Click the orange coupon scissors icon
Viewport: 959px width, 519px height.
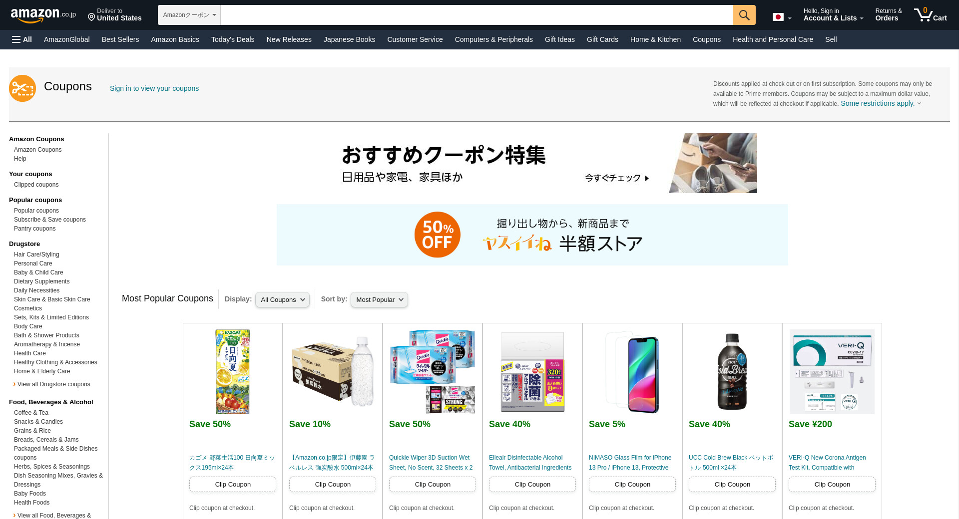coord(22,88)
